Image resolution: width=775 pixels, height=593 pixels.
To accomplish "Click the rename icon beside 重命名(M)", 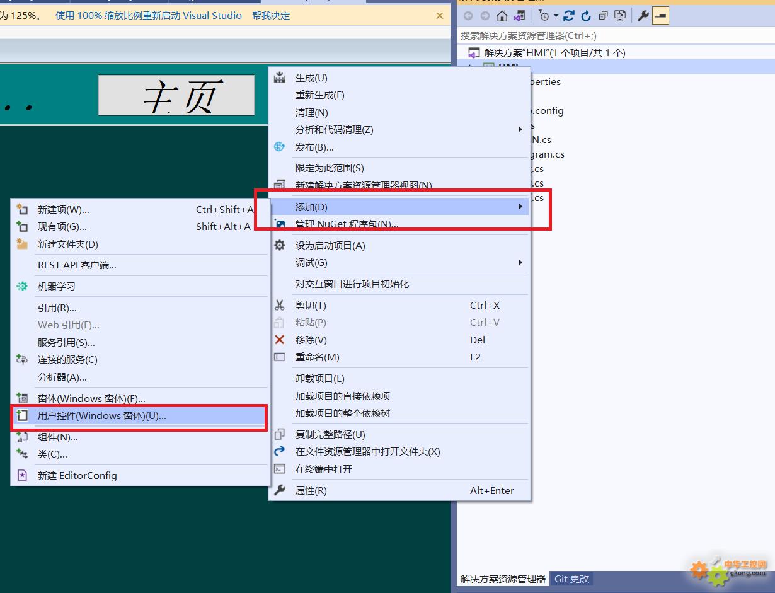I will tap(280, 357).
